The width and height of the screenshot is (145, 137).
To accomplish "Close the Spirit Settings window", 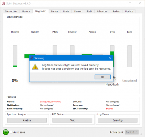I will (x=140, y=3).
